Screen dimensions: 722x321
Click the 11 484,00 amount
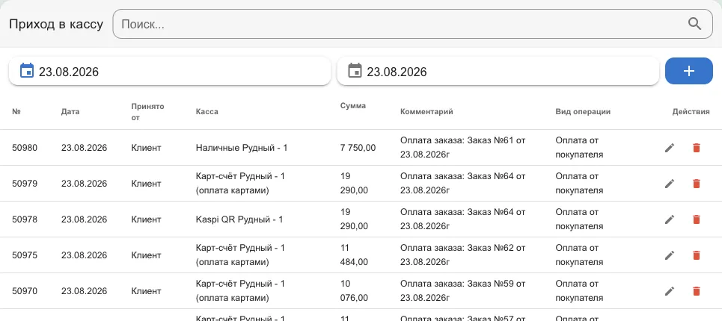(x=354, y=255)
